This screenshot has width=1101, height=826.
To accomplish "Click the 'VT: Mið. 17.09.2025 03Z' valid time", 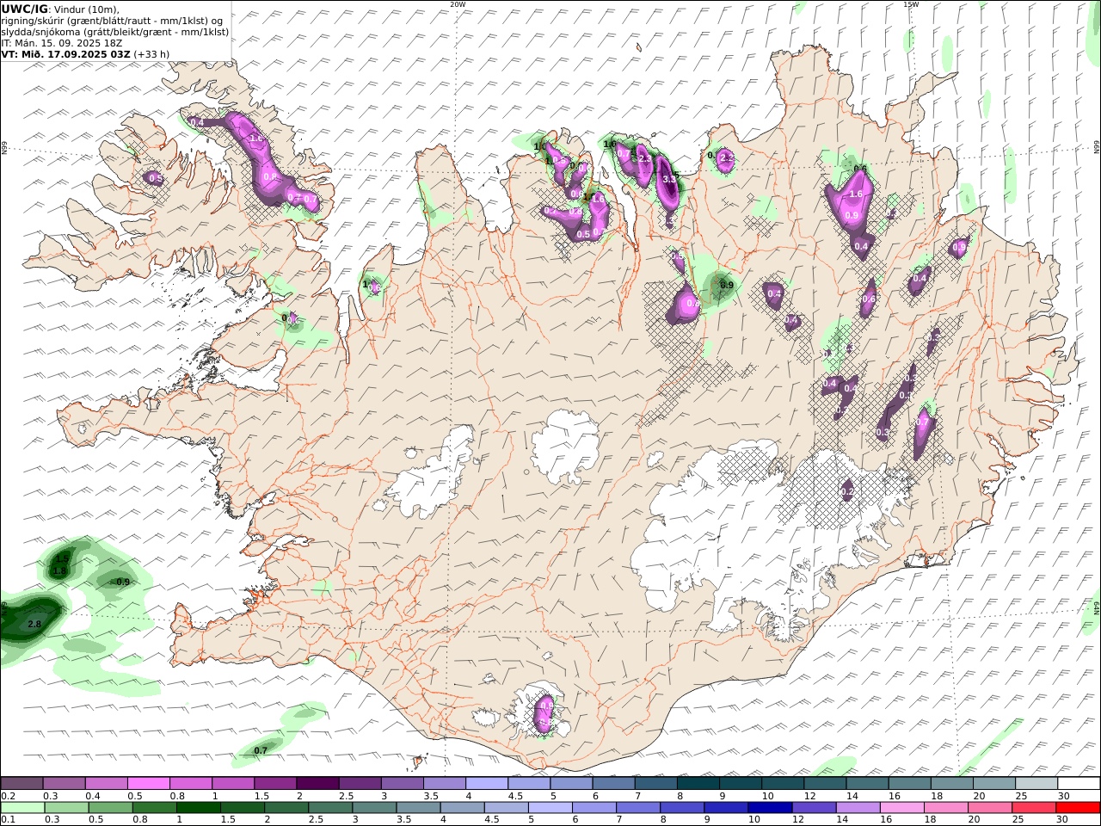I will click(x=65, y=54).
